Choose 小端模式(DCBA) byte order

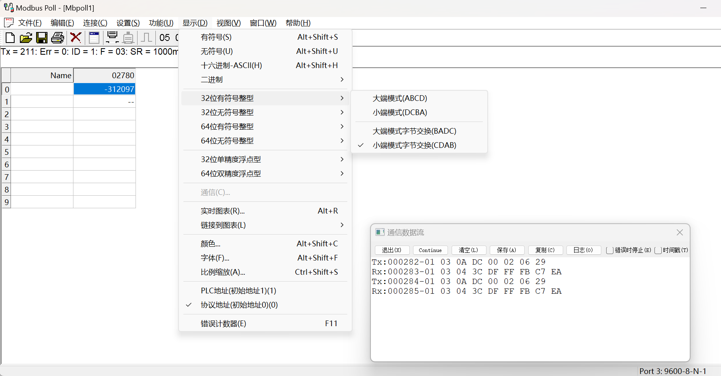point(419,112)
